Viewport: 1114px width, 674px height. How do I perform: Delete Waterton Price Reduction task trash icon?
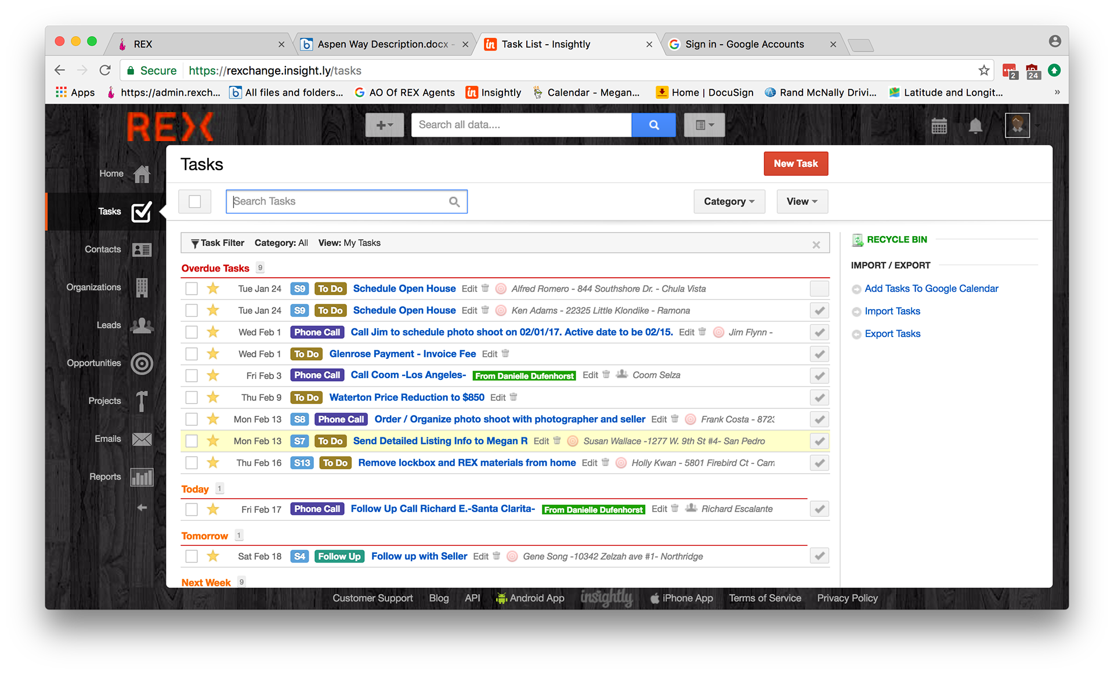pyautogui.click(x=513, y=397)
